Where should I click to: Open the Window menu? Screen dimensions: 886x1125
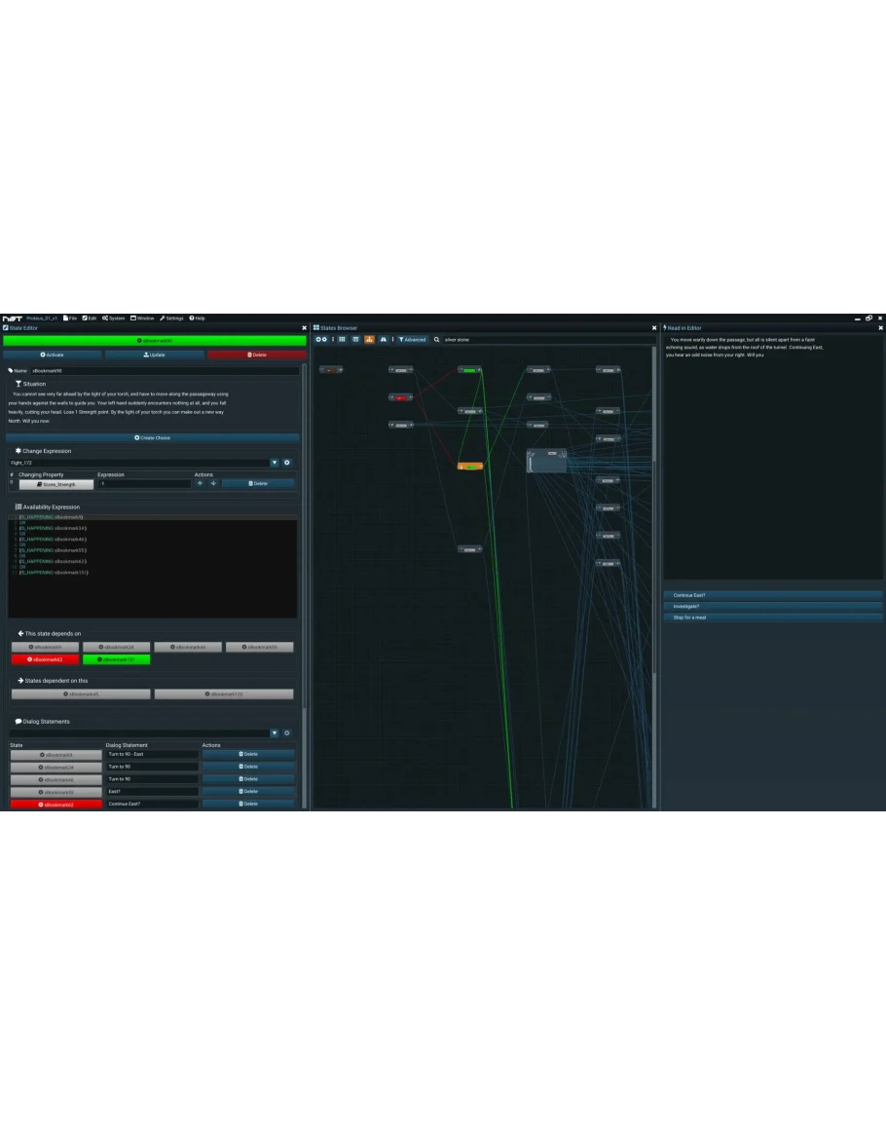pos(142,318)
